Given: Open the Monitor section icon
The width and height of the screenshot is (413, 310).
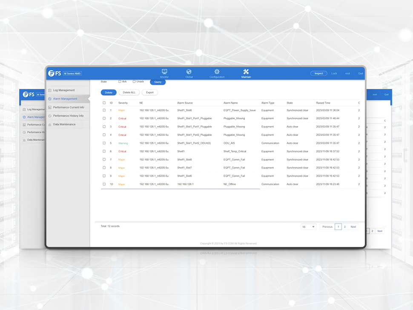Looking at the screenshot, I should [x=164, y=72].
